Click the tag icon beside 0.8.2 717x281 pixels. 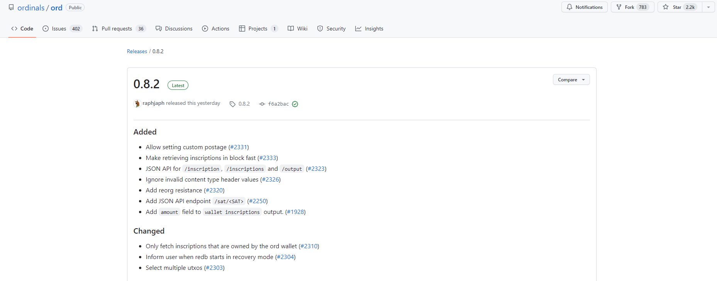(232, 104)
